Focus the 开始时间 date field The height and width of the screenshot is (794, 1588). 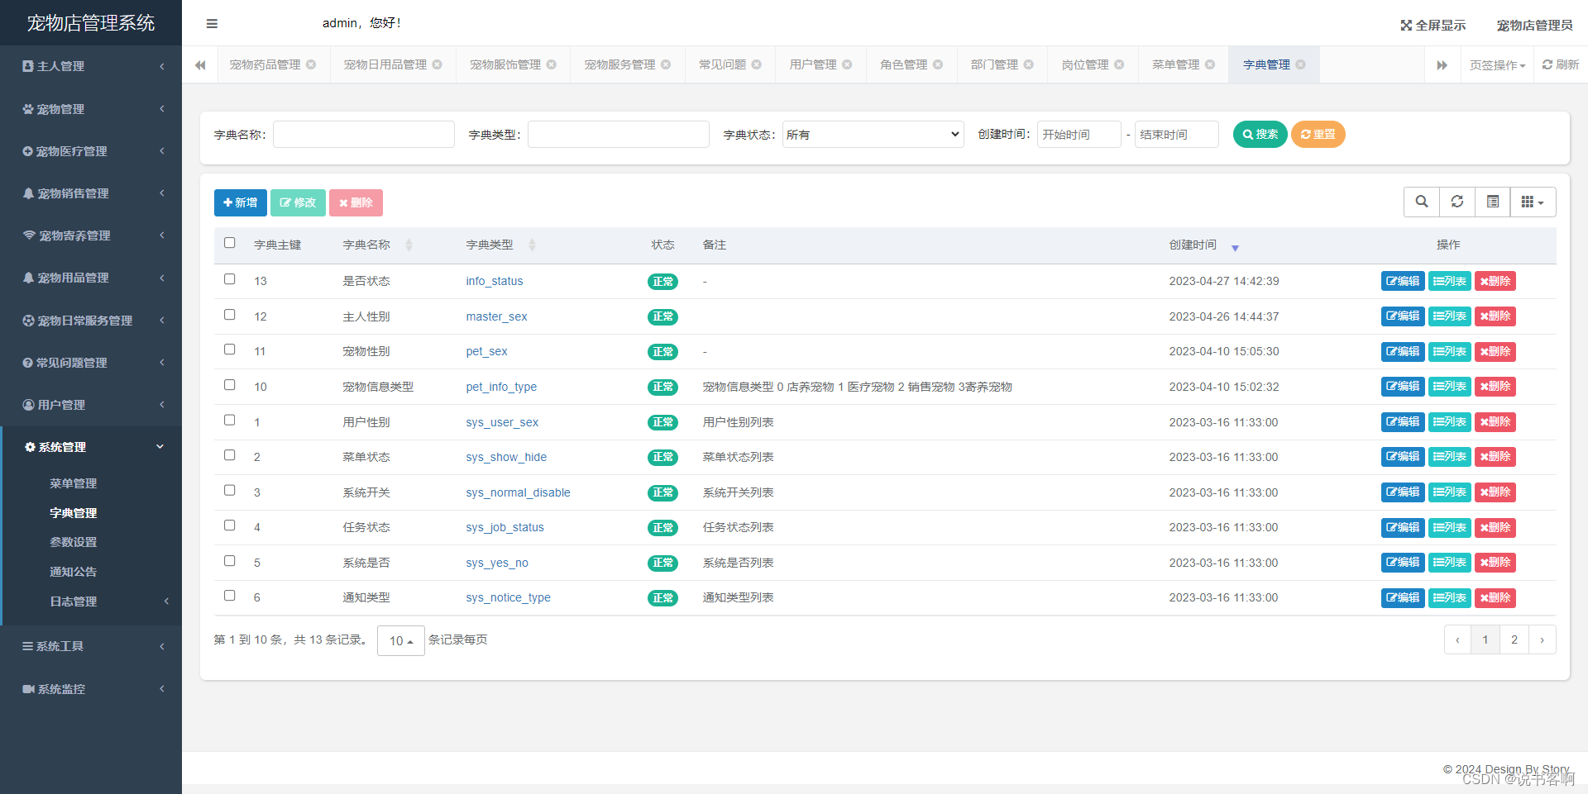click(1079, 135)
